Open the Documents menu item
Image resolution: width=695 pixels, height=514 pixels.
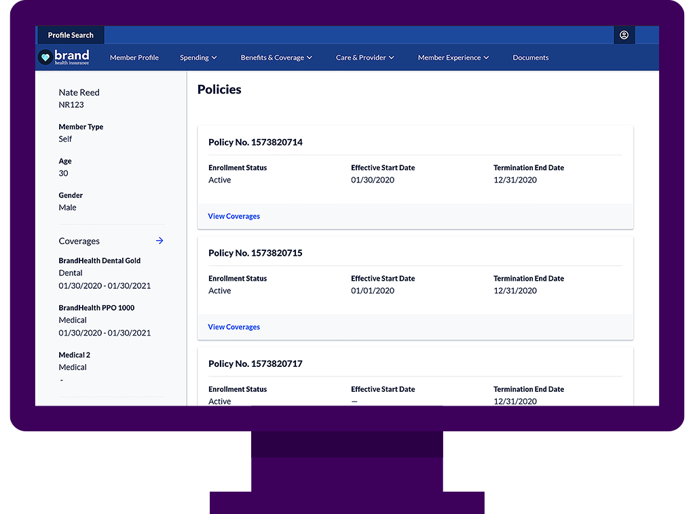coord(531,58)
